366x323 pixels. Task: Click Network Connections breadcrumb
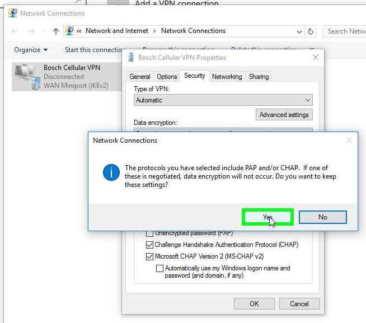[193, 31]
